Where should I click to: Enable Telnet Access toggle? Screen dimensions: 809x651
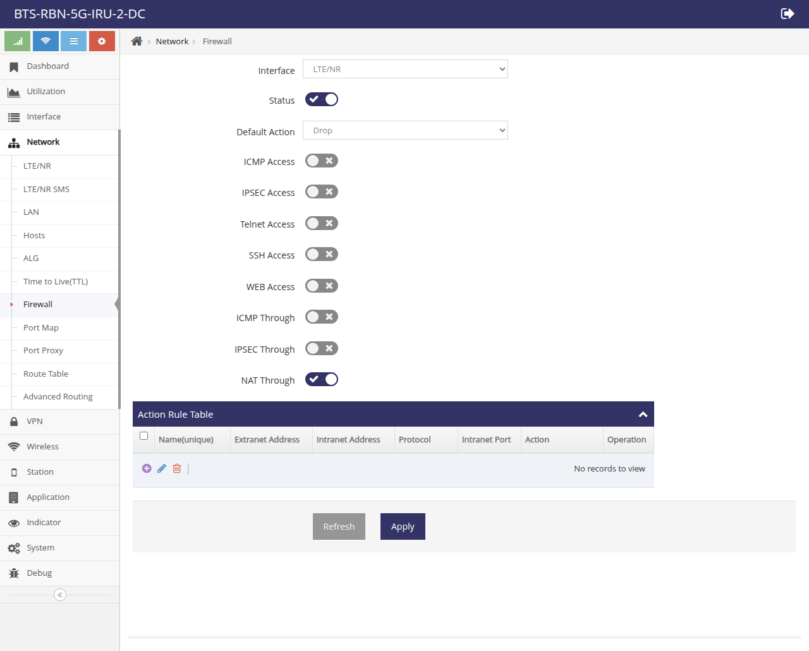coord(322,223)
